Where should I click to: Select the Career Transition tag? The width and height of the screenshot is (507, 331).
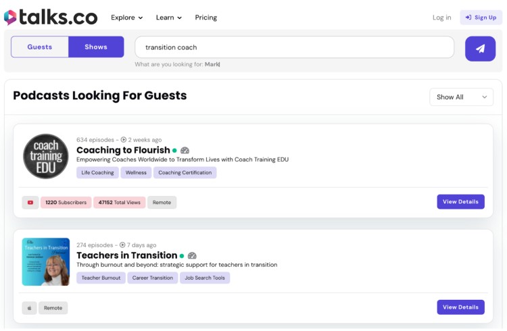153,278
